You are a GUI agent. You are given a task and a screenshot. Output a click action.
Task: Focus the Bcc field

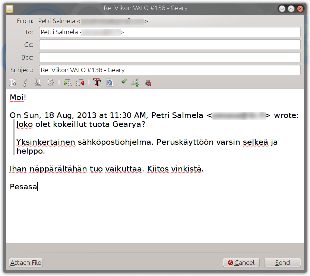pyautogui.click(x=170, y=57)
